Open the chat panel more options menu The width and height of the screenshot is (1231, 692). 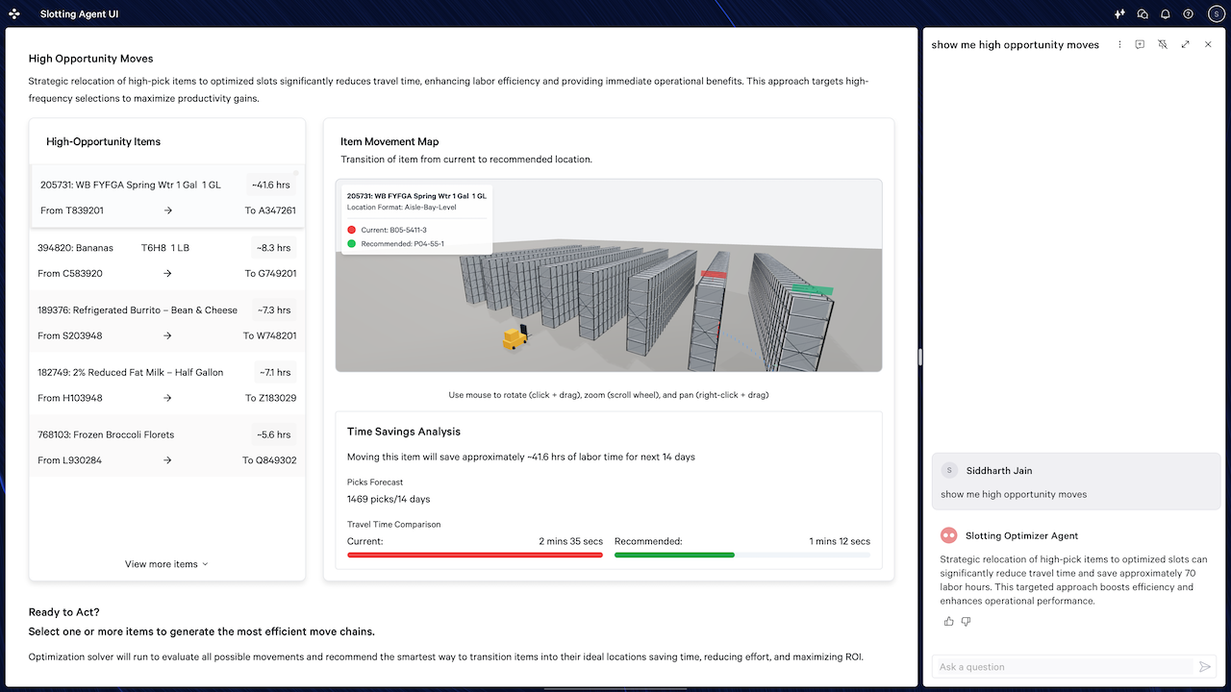1119,44
